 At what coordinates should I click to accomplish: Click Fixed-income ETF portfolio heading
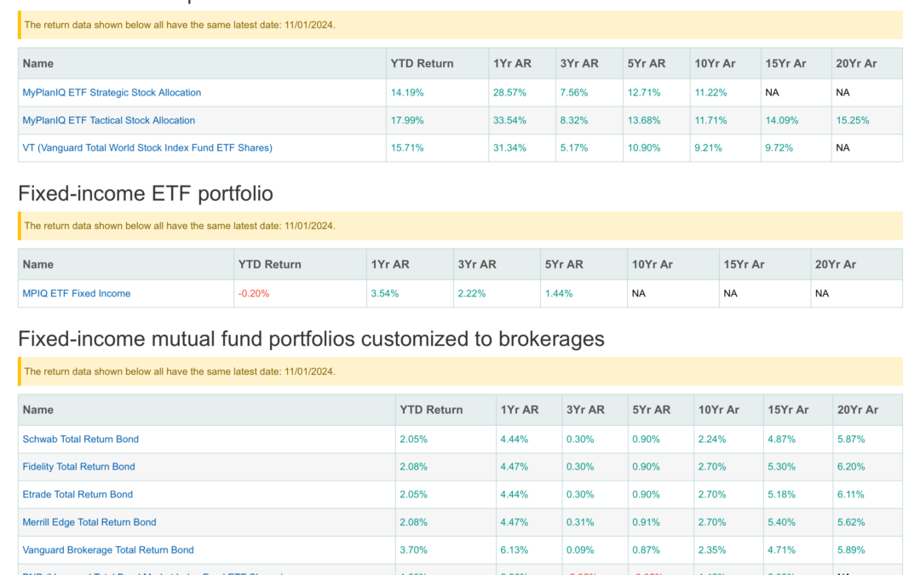click(x=146, y=193)
